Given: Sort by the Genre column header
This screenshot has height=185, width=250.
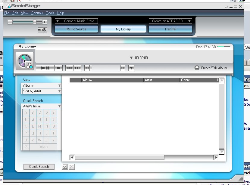Looking at the screenshot, I should [x=198, y=80].
